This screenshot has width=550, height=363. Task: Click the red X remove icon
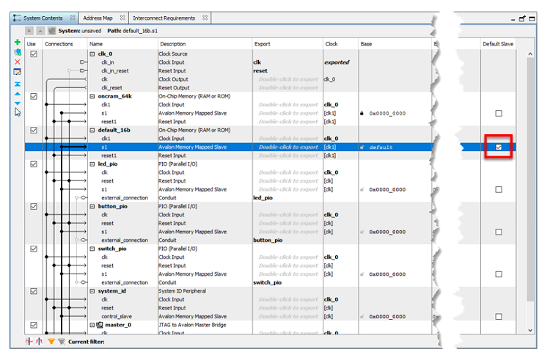coord(17,62)
